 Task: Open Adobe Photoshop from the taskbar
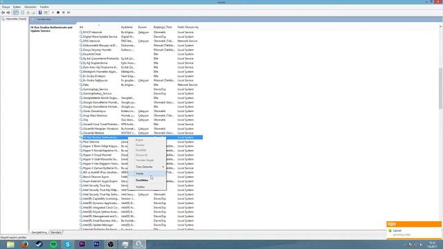point(96,244)
